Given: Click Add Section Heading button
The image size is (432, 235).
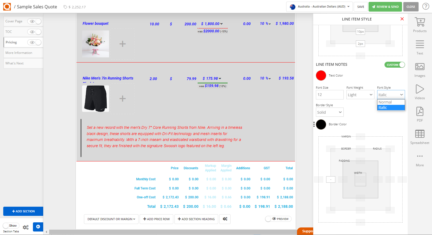Looking at the screenshot, I should 196,219.
